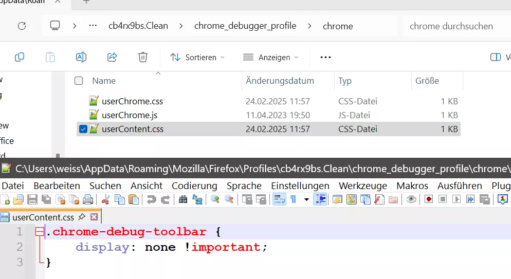Click the Save floppy disk icon
This screenshot has height=279, width=511.
pyautogui.click(x=32, y=199)
